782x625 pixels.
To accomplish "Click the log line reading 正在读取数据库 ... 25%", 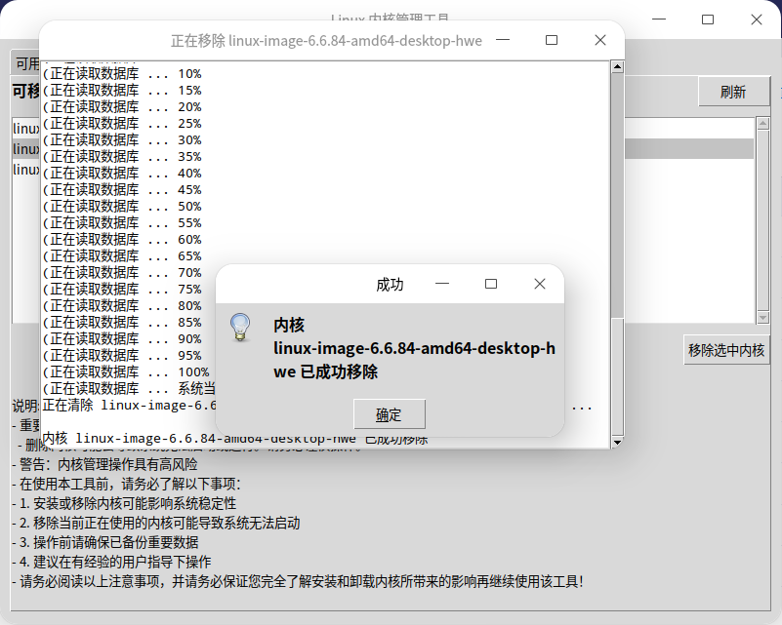I will point(122,124).
